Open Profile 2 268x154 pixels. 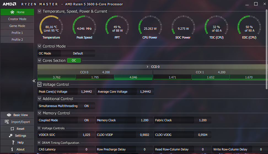tap(17, 39)
